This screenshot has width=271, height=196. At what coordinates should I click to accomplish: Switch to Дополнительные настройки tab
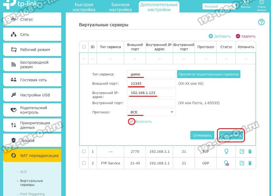pyautogui.click(x=159, y=7)
